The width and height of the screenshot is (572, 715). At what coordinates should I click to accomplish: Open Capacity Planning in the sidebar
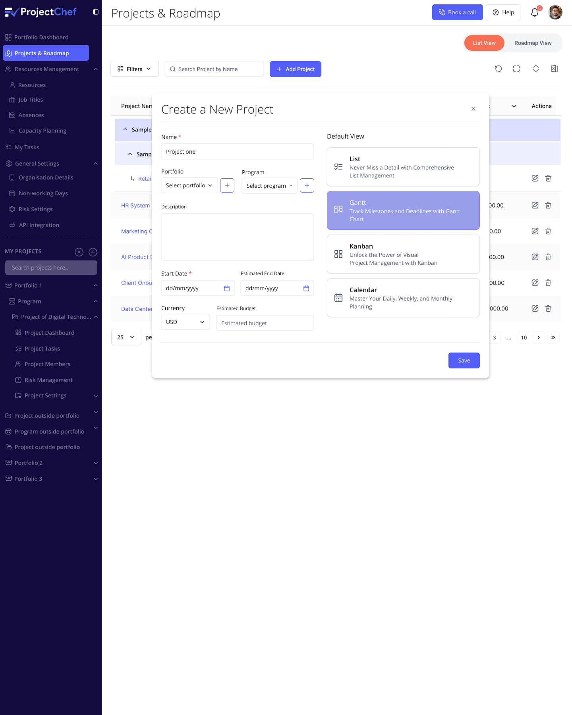coord(42,131)
